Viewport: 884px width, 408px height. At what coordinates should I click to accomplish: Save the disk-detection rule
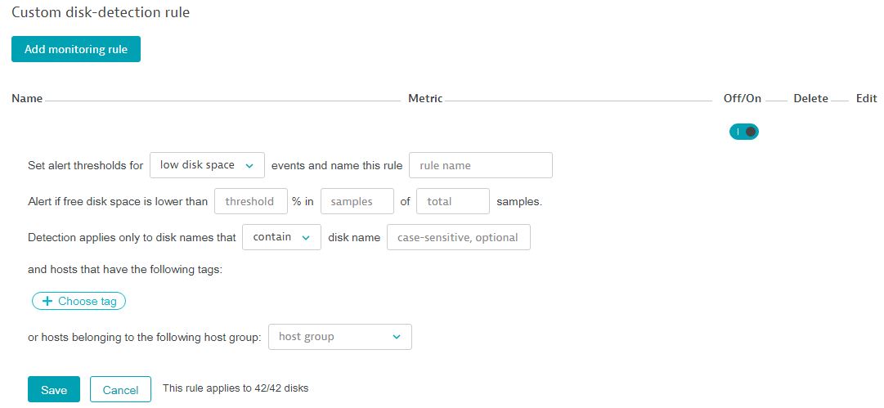coord(54,390)
